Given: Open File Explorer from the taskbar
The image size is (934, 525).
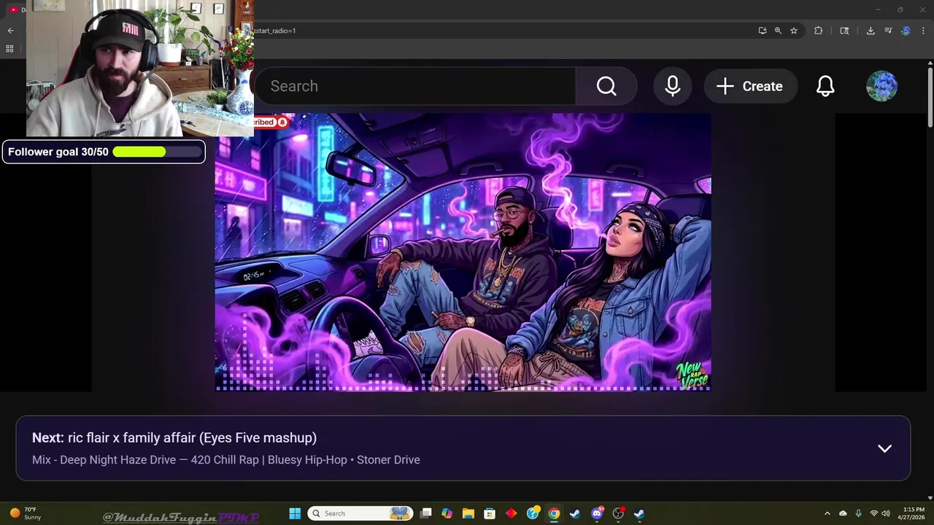Looking at the screenshot, I should pyautogui.click(x=468, y=513).
